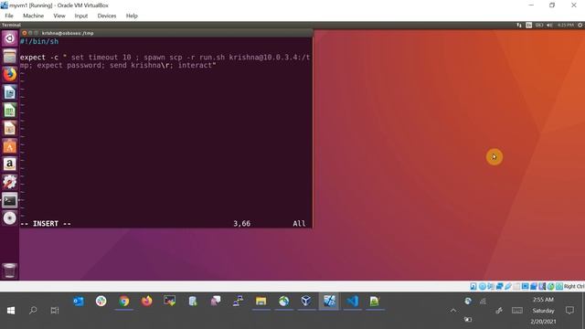Open the Windows Start menu
The image size is (585, 329).
(x=11, y=311)
